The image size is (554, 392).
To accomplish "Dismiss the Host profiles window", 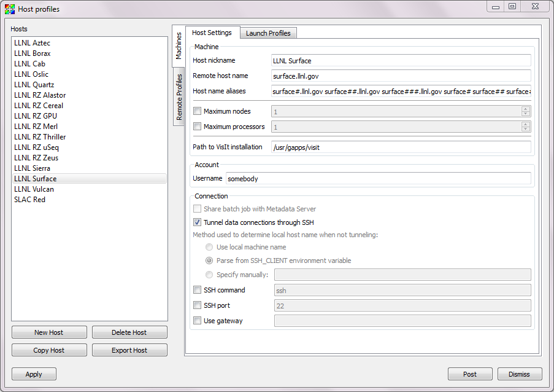I will tap(520, 374).
